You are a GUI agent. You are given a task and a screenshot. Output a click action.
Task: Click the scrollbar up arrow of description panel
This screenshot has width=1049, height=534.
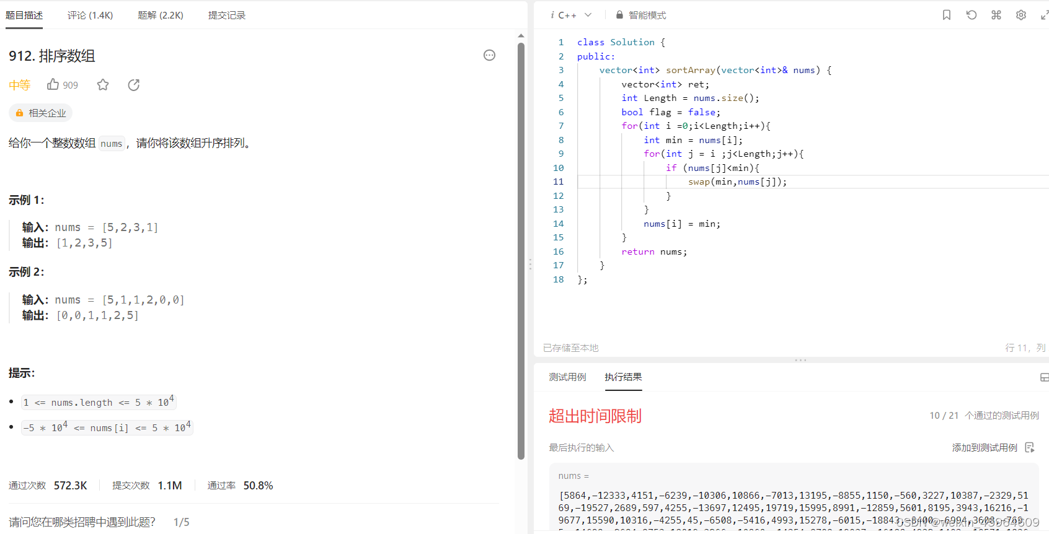pyautogui.click(x=521, y=36)
